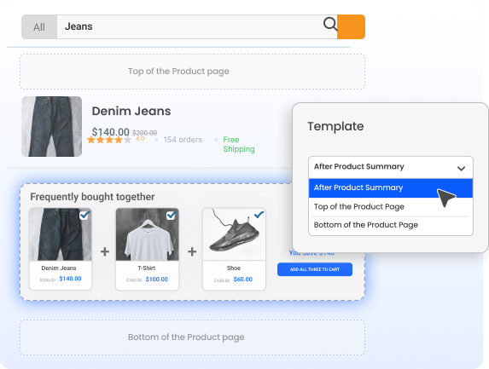Click the $100.00 T-Shirt price
489x369 pixels.
(x=156, y=280)
